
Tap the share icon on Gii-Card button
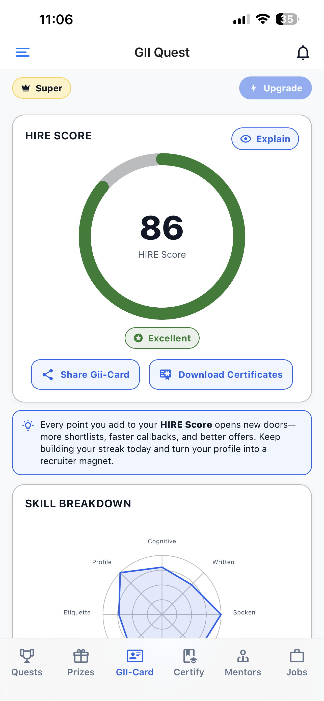tap(48, 374)
